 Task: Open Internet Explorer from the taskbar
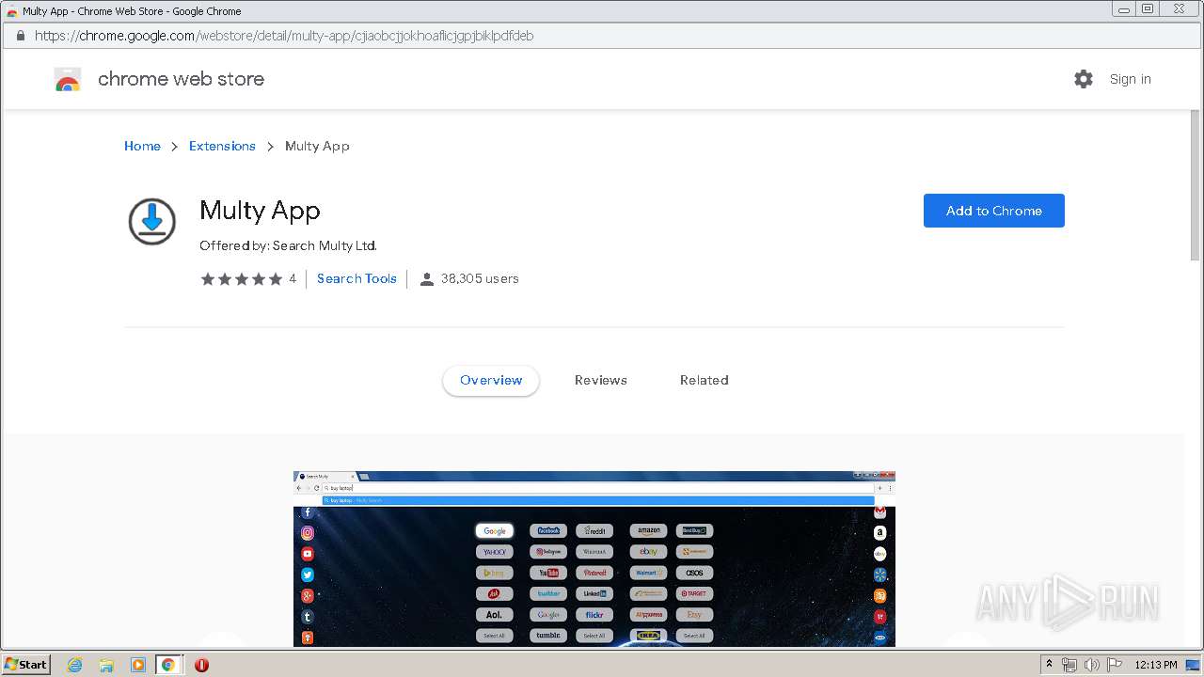click(74, 665)
